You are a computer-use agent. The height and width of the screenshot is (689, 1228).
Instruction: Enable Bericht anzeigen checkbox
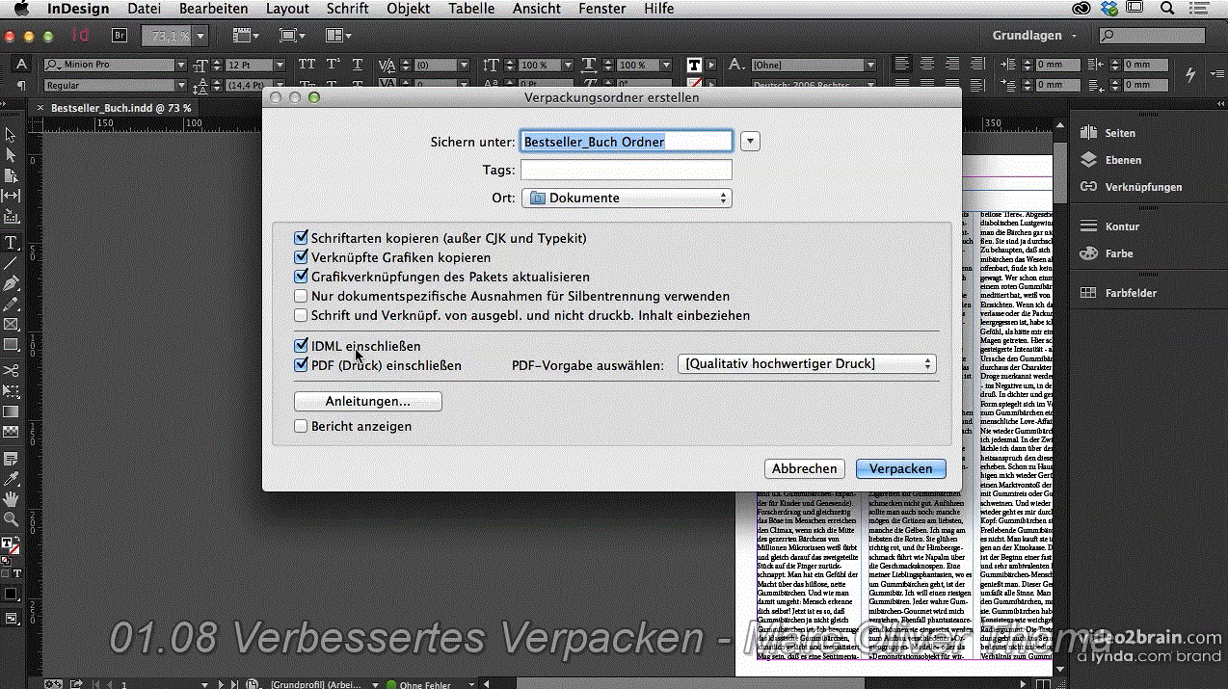(302, 426)
